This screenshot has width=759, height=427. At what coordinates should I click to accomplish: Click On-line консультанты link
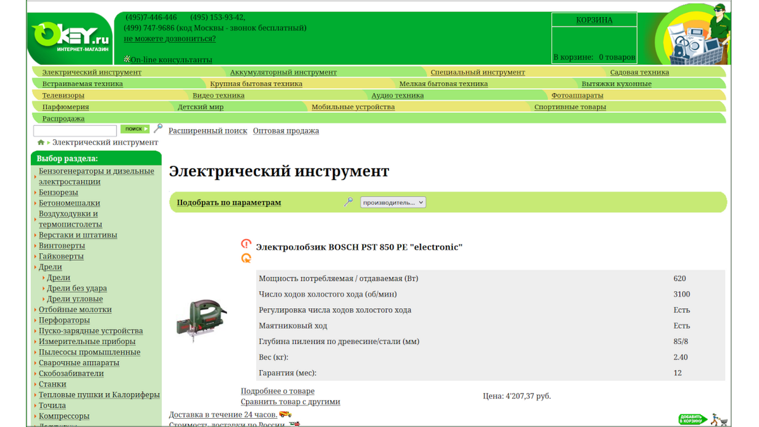coord(171,59)
